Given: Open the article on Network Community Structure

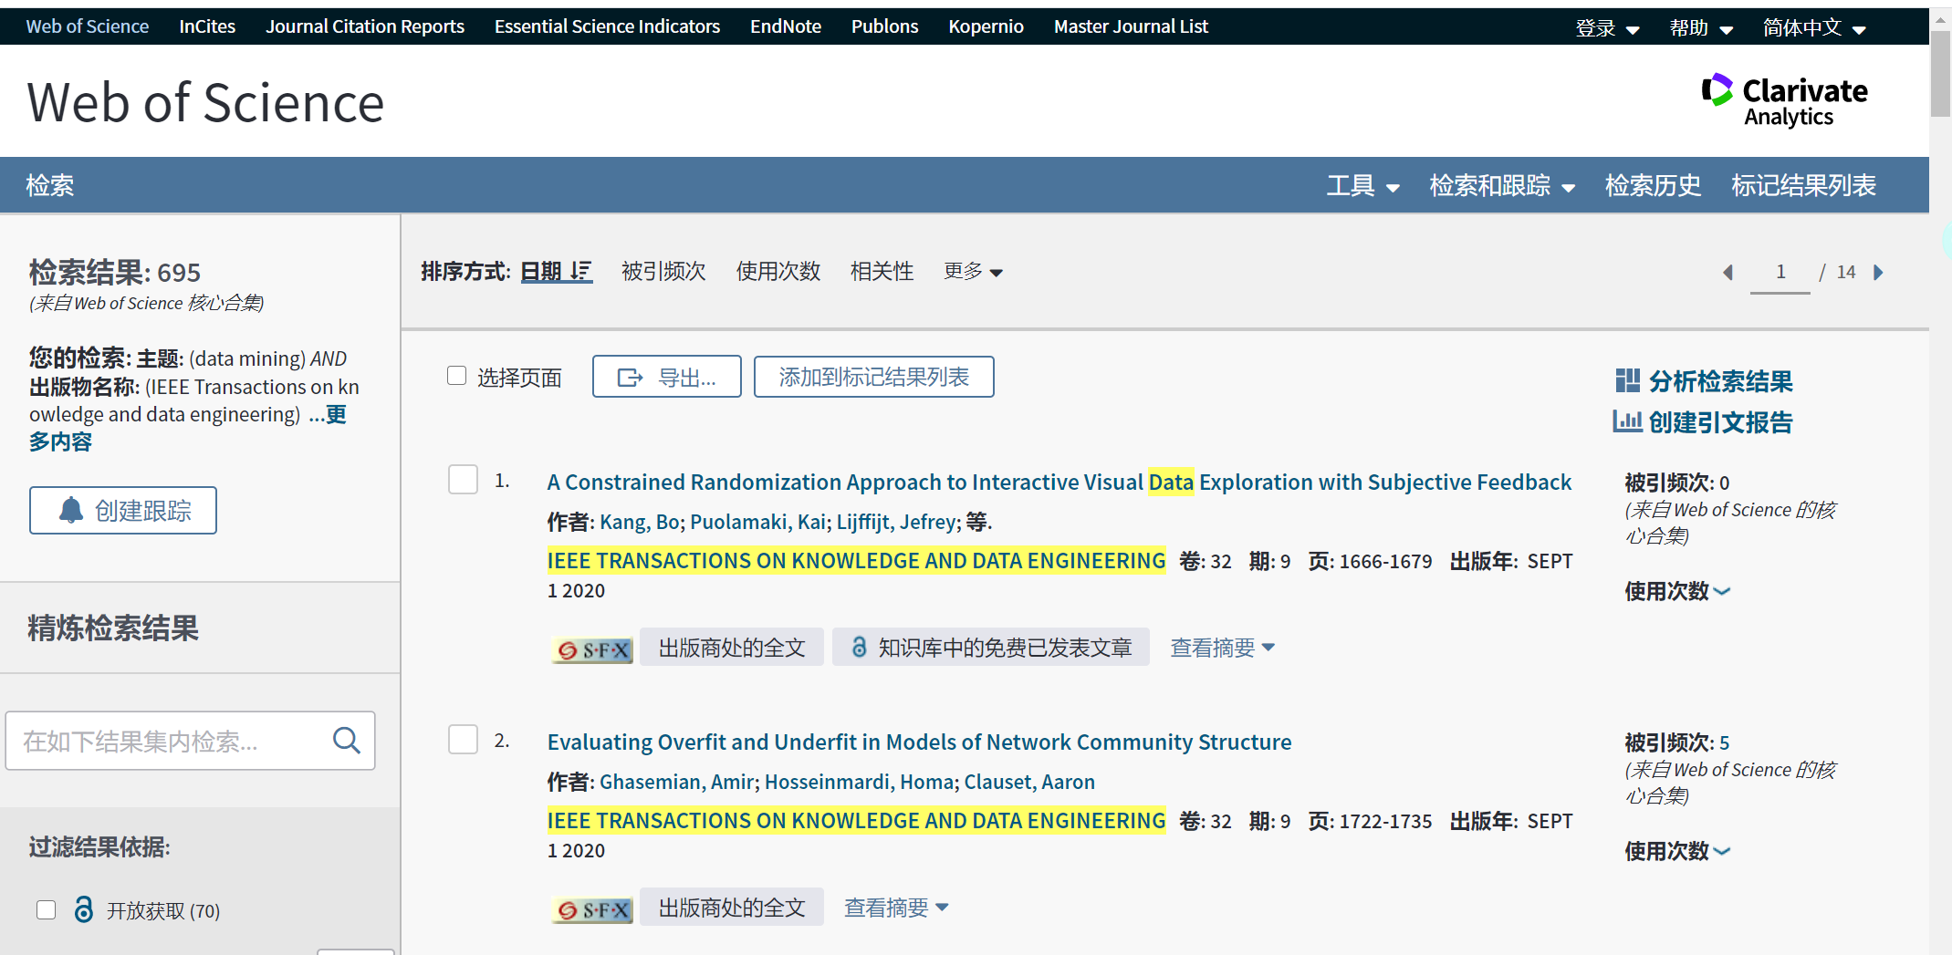Looking at the screenshot, I should 918,742.
